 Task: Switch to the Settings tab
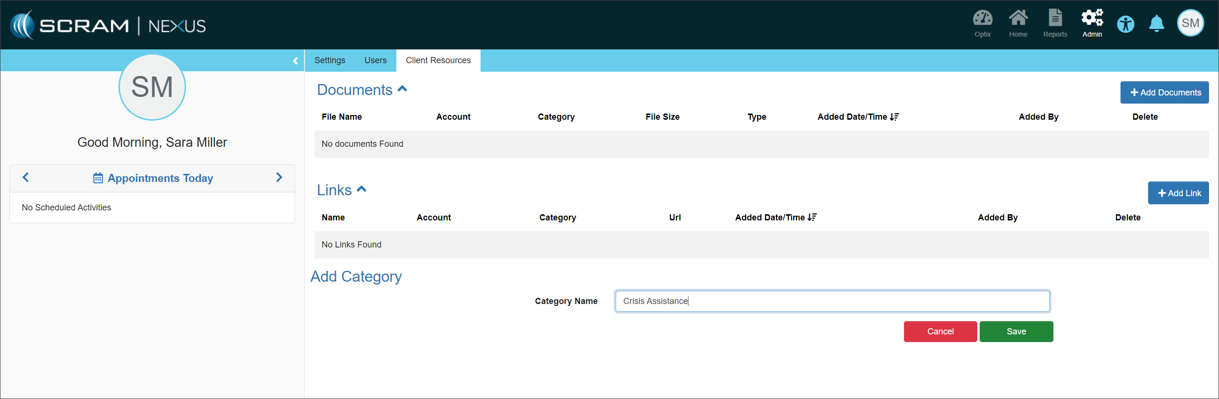pos(330,60)
